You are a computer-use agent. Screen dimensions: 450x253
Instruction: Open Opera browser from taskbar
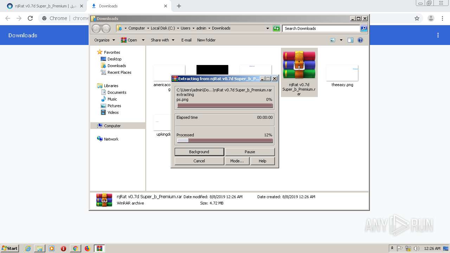(x=64, y=248)
